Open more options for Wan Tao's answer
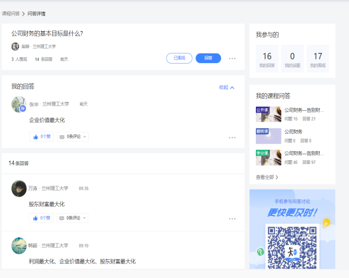Image resolution: width=349 pixels, height=278 pixels. coord(232,219)
